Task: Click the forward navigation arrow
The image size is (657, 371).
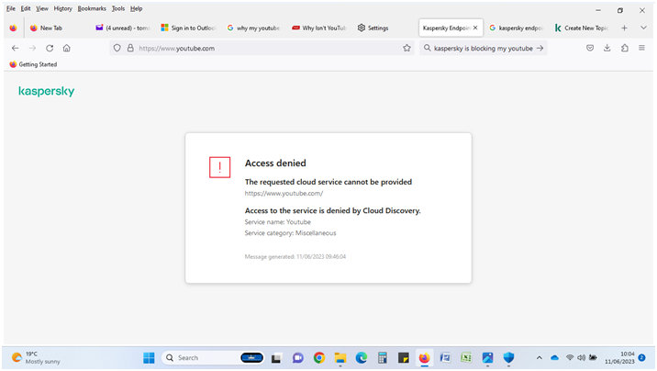Action: coord(32,48)
